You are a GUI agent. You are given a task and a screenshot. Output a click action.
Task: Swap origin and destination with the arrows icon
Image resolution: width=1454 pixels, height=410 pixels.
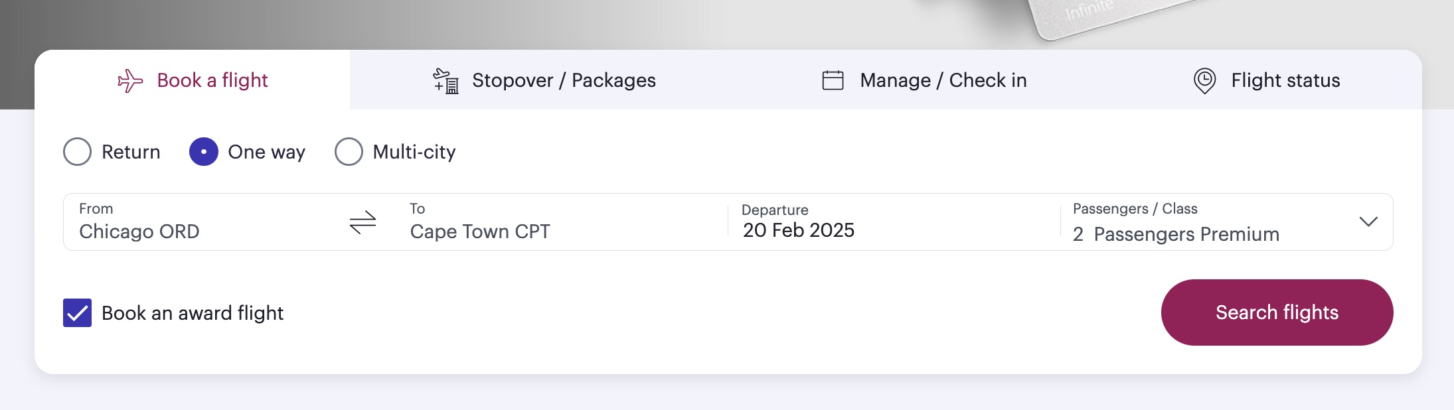click(x=363, y=222)
